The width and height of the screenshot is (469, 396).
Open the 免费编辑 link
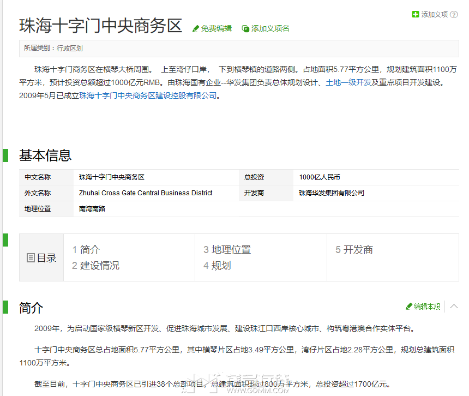pos(217,28)
